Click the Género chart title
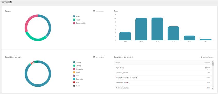Viewport: 218px width, 94px height. coord(8,11)
